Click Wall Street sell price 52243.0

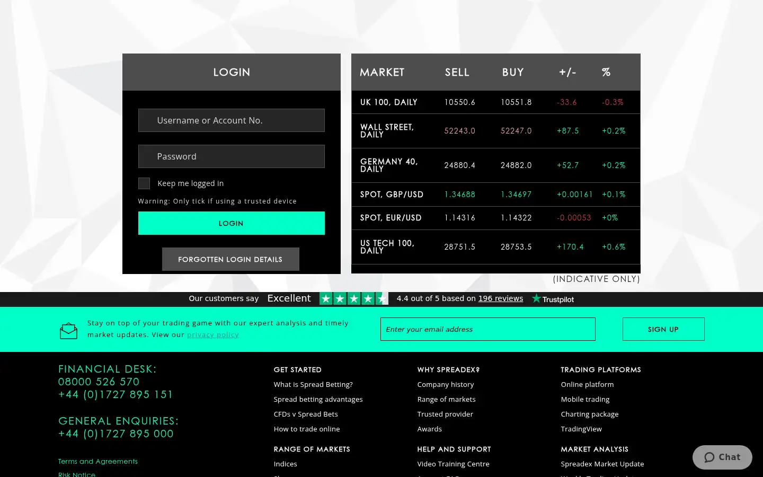[x=460, y=131]
